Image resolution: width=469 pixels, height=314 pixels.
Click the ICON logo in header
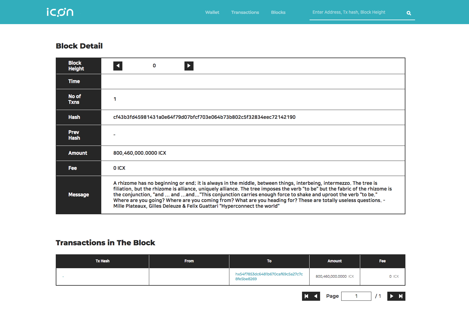coord(60,12)
